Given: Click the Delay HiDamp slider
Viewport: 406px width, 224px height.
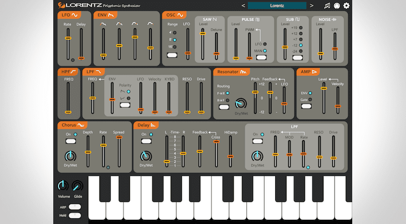Looking at the screenshot, I should pos(230,151).
